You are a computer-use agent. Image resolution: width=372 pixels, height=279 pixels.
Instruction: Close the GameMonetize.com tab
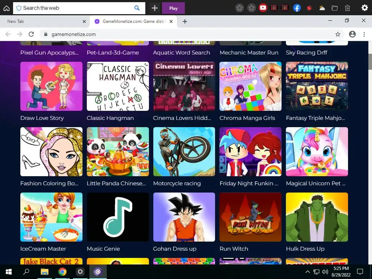click(x=171, y=21)
